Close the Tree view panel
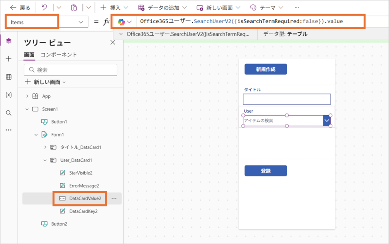This screenshot has height=244, width=389. click(x=112, y=43)
